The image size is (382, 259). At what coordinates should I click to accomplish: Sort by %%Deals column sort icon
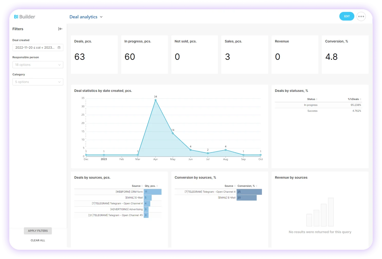coord(360,99)
